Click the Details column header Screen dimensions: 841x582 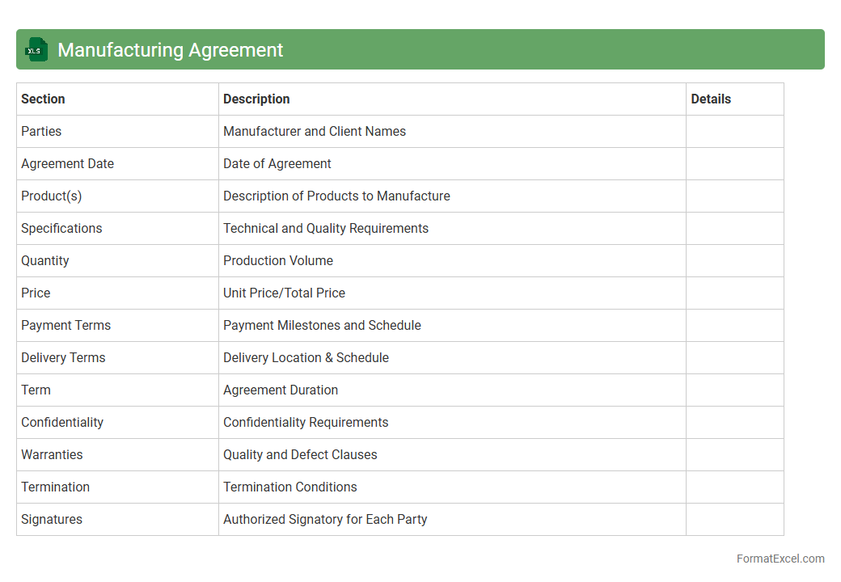point(711,99)
